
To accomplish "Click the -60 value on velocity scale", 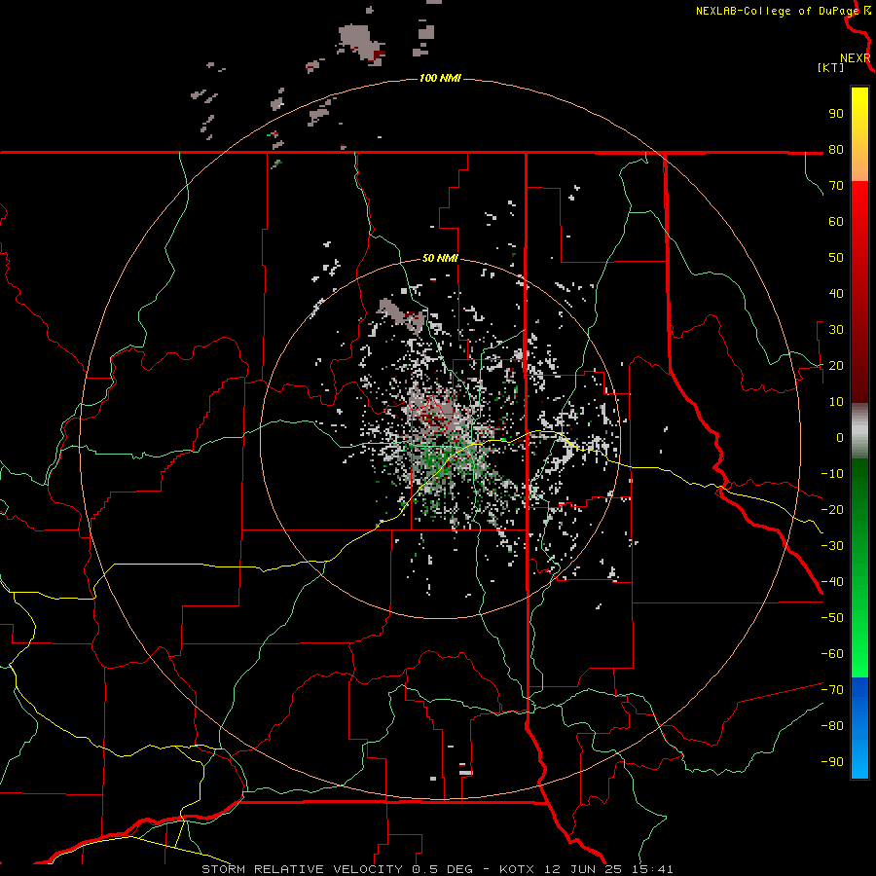I will click(x=832, y=654).
